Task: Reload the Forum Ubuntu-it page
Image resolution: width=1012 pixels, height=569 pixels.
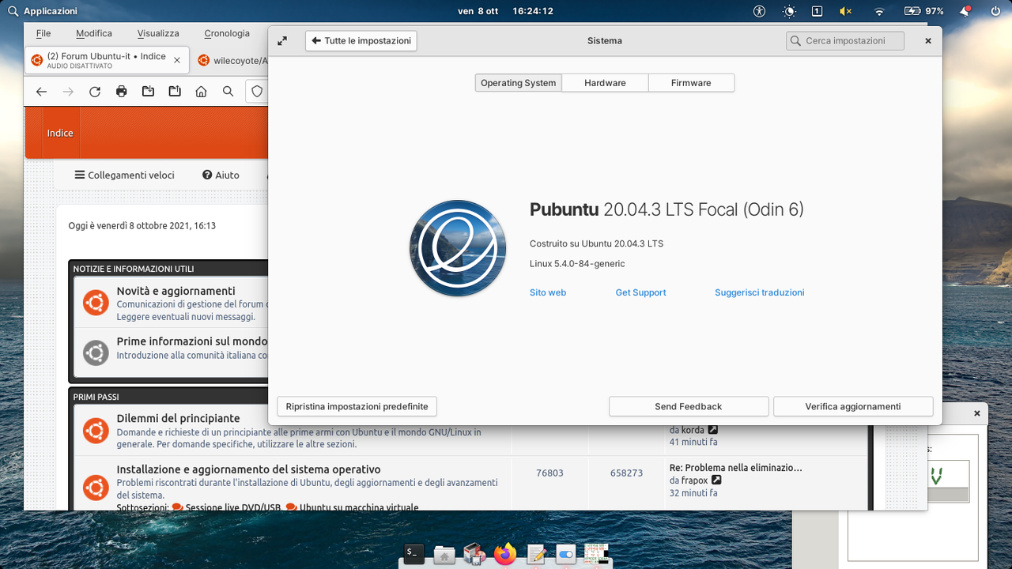Action: 95,92
